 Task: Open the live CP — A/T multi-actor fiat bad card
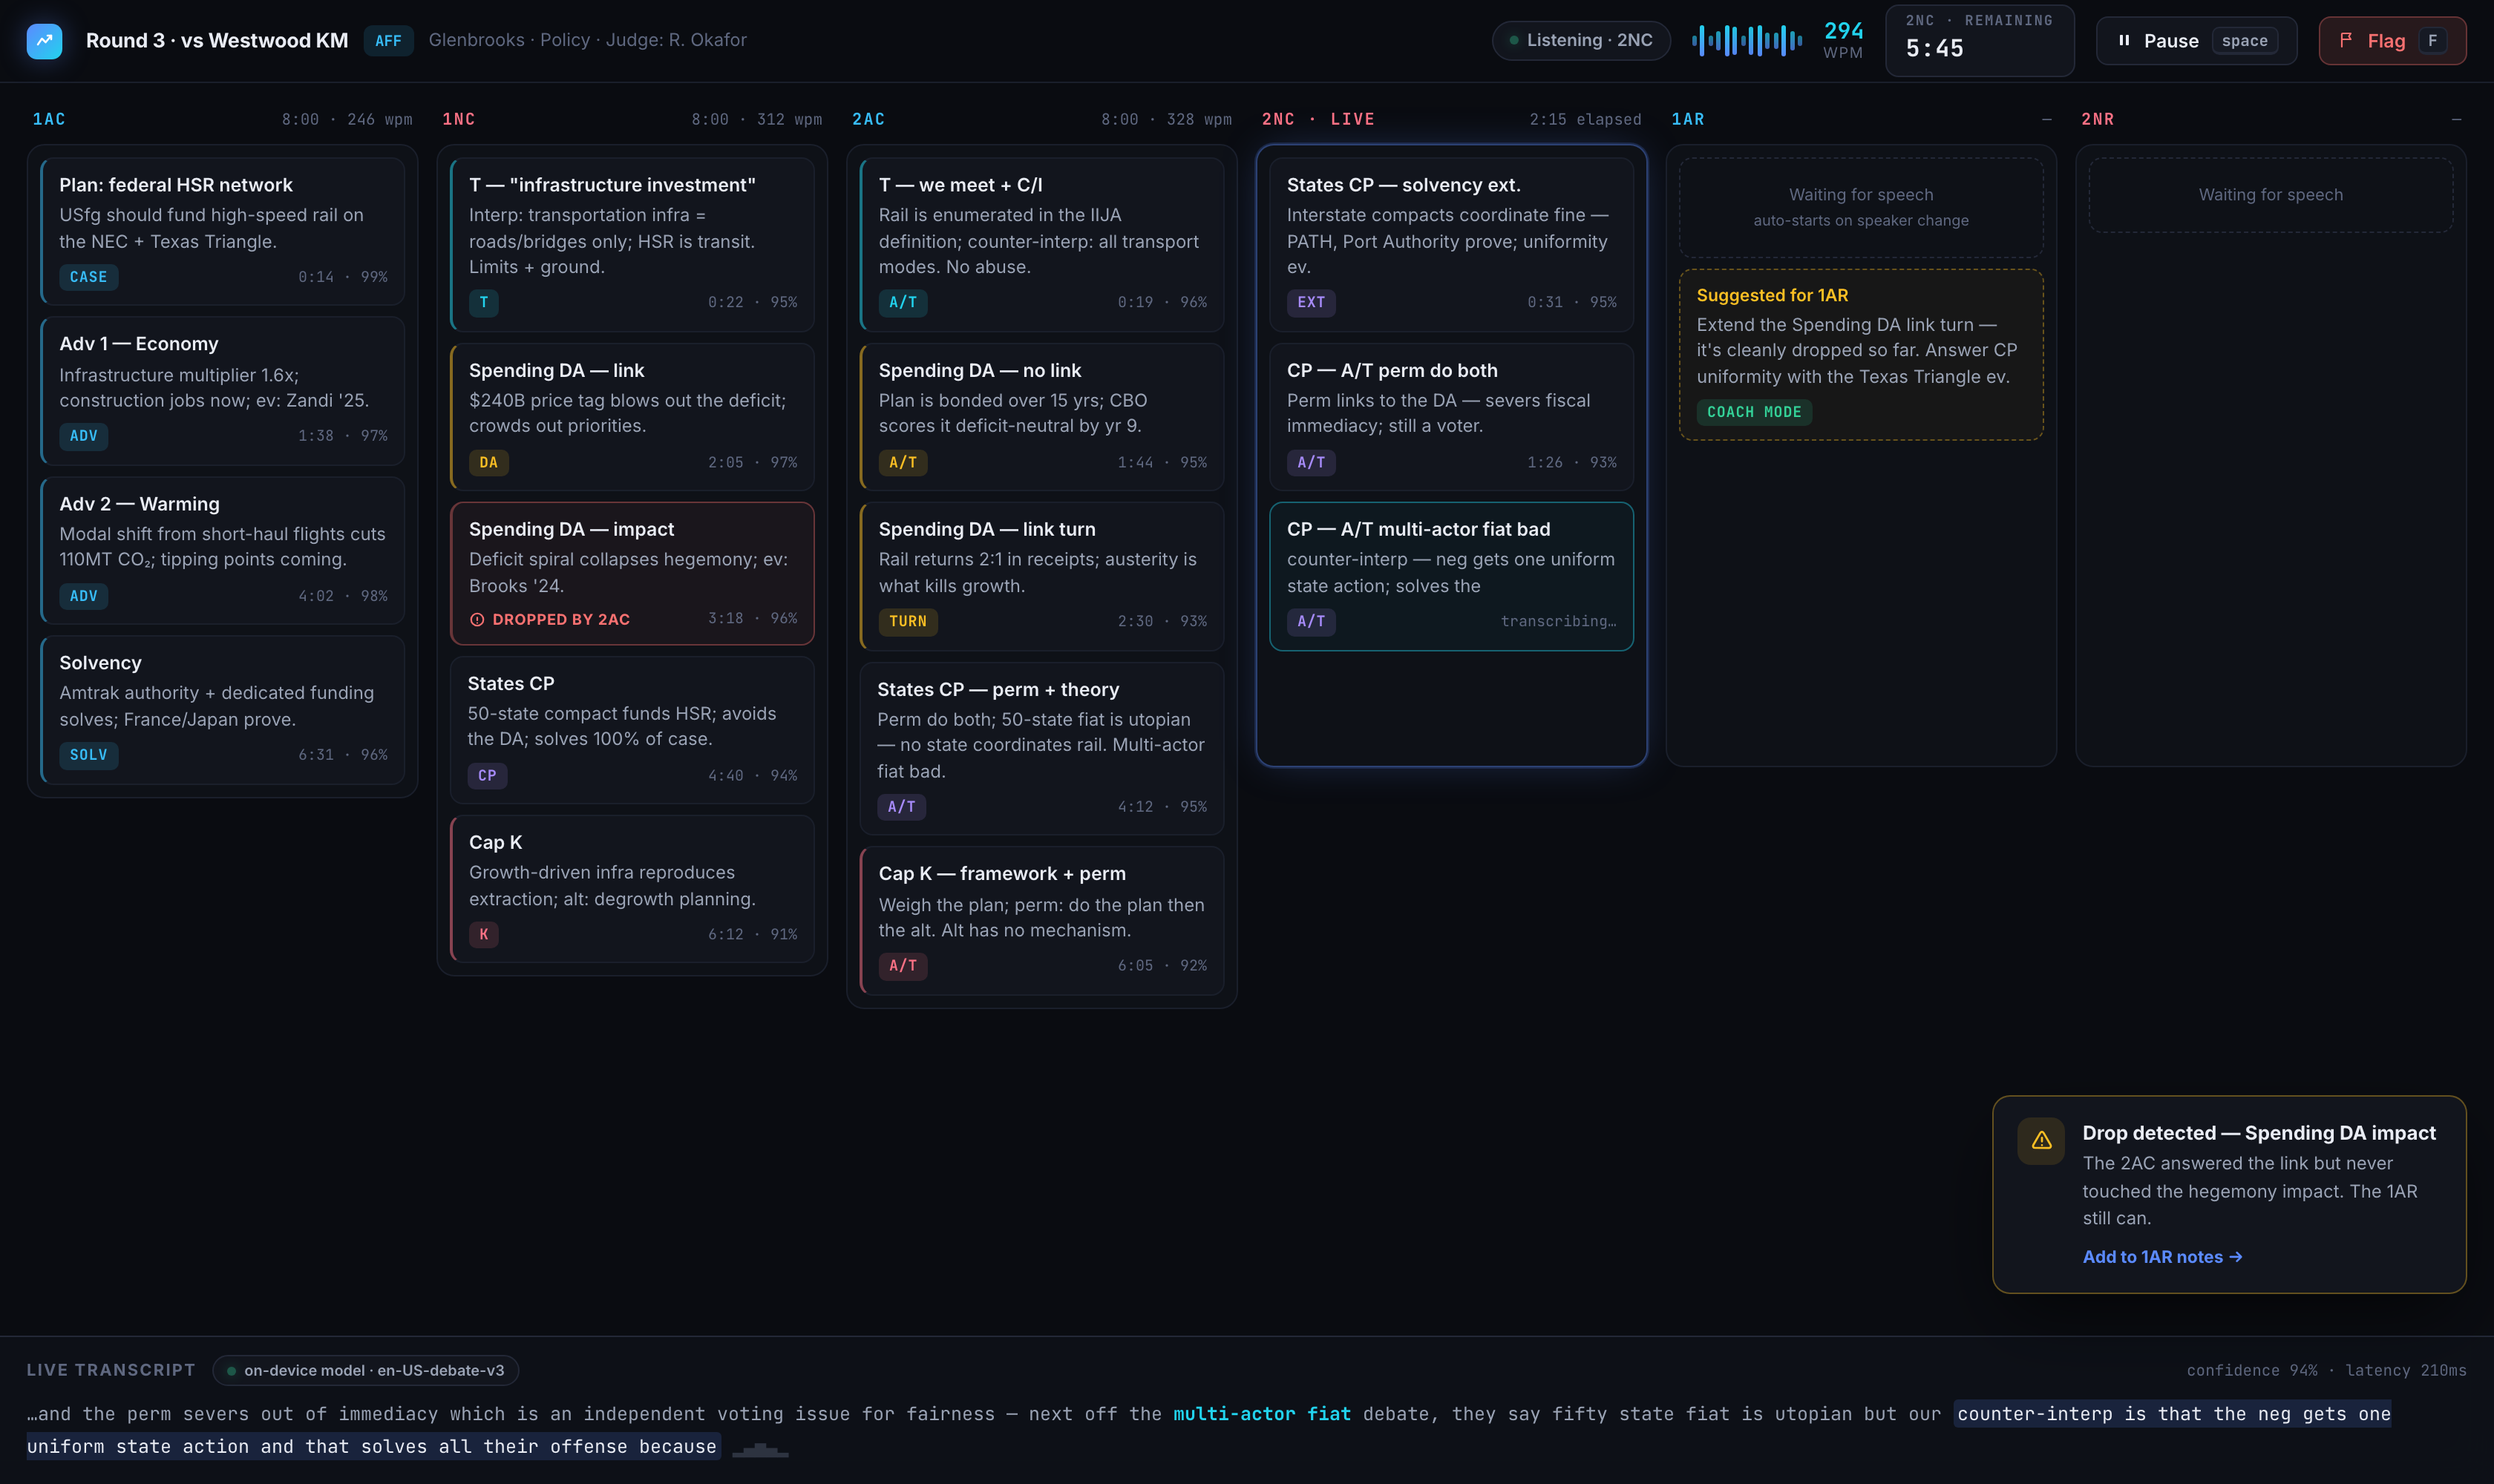[x=1452, y=576]
